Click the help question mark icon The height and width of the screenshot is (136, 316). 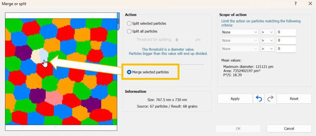pos(295,4)
